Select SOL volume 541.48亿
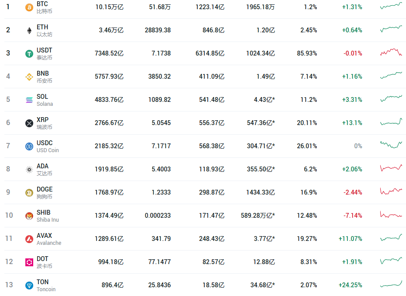 click(212, 100)
